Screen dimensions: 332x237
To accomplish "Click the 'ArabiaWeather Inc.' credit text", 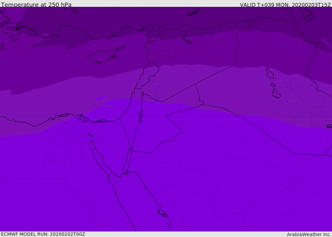I will [309, 234].
